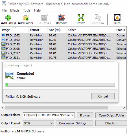The width and height of the screenshot is (127, 134).
Task: Expand the Output Folder dropdown
Action: (x=73, y=115)
